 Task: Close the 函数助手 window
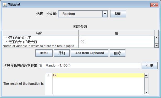(154, 5)
